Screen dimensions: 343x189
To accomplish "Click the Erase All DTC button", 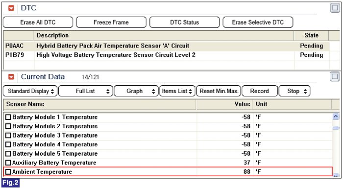I will 38,23.
